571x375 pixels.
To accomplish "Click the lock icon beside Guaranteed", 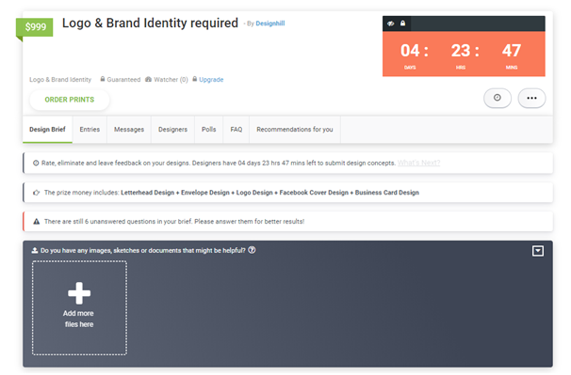I will (103, 79).
